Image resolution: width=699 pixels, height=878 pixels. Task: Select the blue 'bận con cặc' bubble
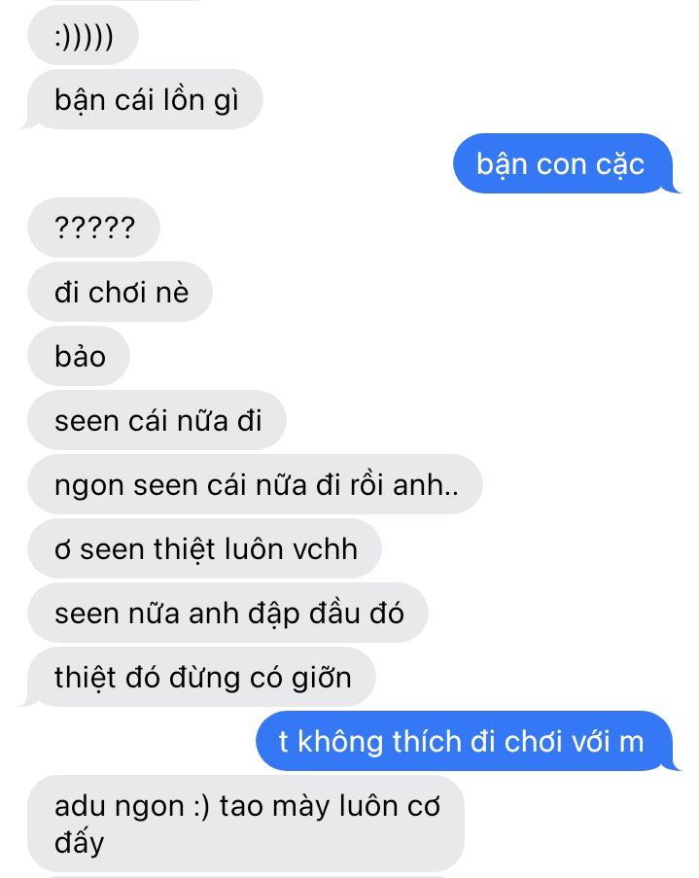coord(564,163)
